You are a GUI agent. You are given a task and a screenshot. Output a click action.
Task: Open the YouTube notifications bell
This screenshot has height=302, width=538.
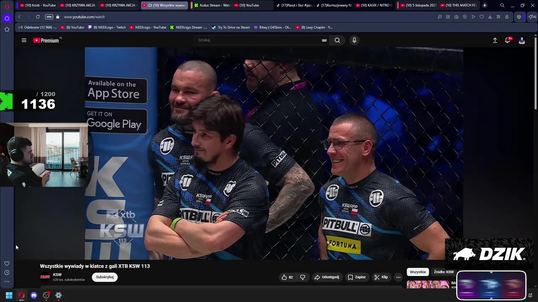tap(508, 40)
